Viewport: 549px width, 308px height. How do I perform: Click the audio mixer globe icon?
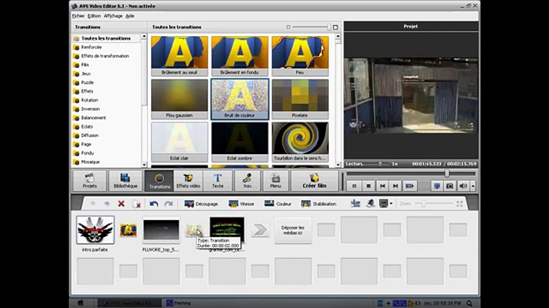371,204
